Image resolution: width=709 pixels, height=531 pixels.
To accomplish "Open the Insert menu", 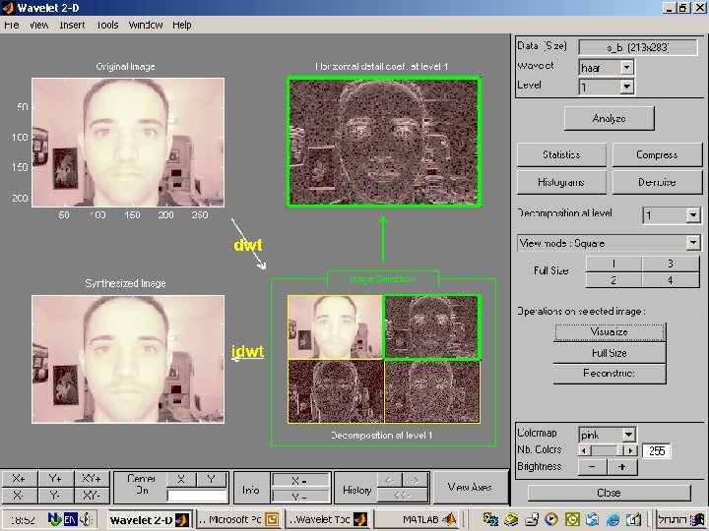I will 72,25.
